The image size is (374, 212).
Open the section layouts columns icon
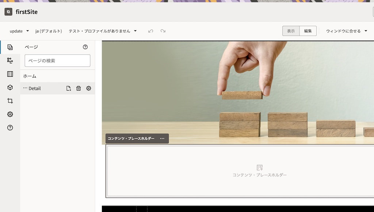tap(10, 74)
